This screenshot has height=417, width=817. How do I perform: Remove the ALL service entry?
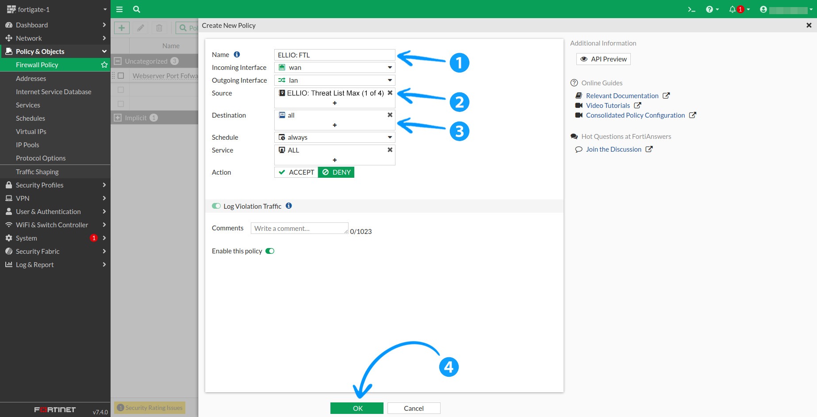(x=390, y=150)
